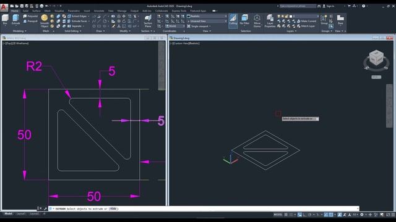Click the Plot icon in quick access toolbar
Screen dimensions: 396x222
pos(41,6)
